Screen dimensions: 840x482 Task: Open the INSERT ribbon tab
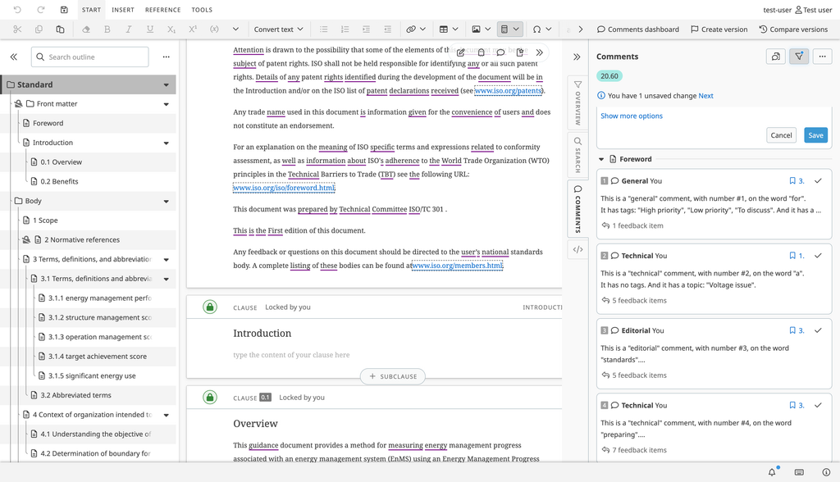pos(123,10)
